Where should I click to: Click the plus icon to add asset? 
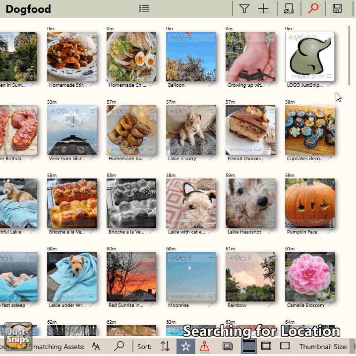pos(263,8)
